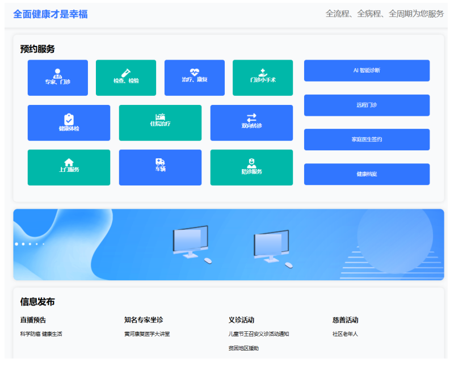Select the 陪诊服务 nurse icon
The height and width of the screenshot is (371, 450).
251,163
